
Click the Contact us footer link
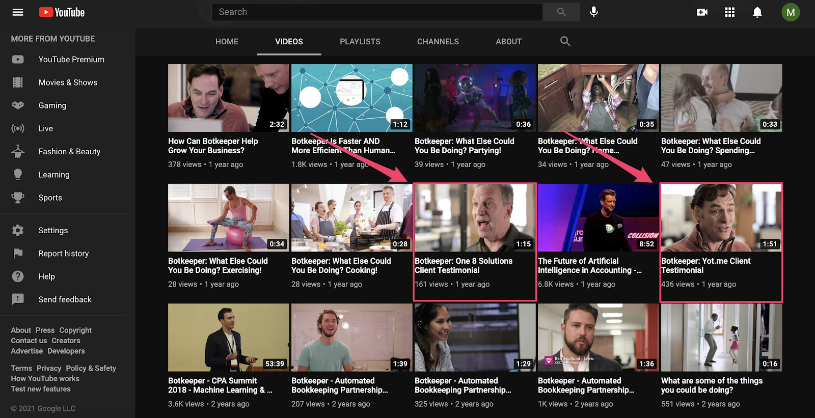tap(29, 341)
